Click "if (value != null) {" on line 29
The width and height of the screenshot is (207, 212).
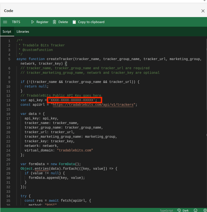[x=45, y=173]
